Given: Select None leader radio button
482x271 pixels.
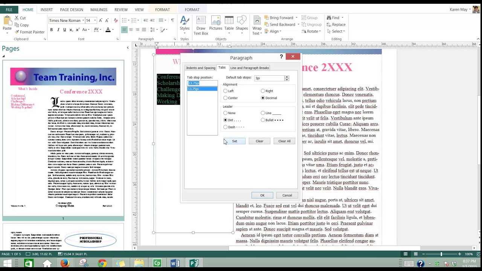Looking at the screenshot, I should (226, 113).
